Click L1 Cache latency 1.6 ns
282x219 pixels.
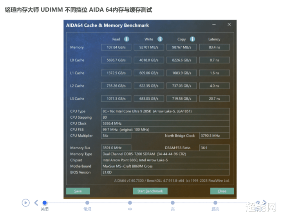pos(214,73)
